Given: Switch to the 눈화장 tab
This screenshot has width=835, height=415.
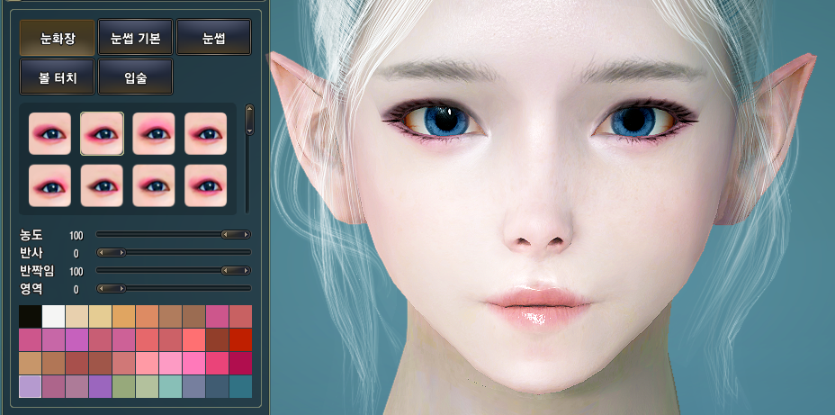Looking at the screenshot, I should tap(57, 38).
